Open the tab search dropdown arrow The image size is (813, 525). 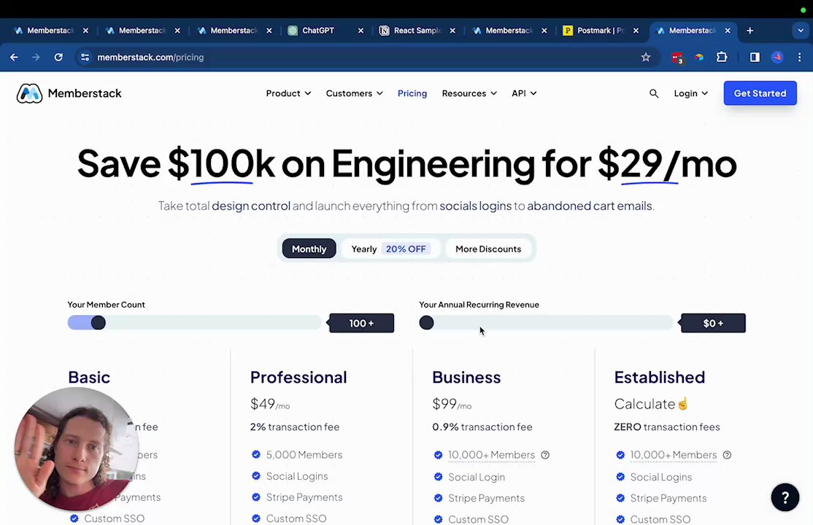(x=800, y=31)
